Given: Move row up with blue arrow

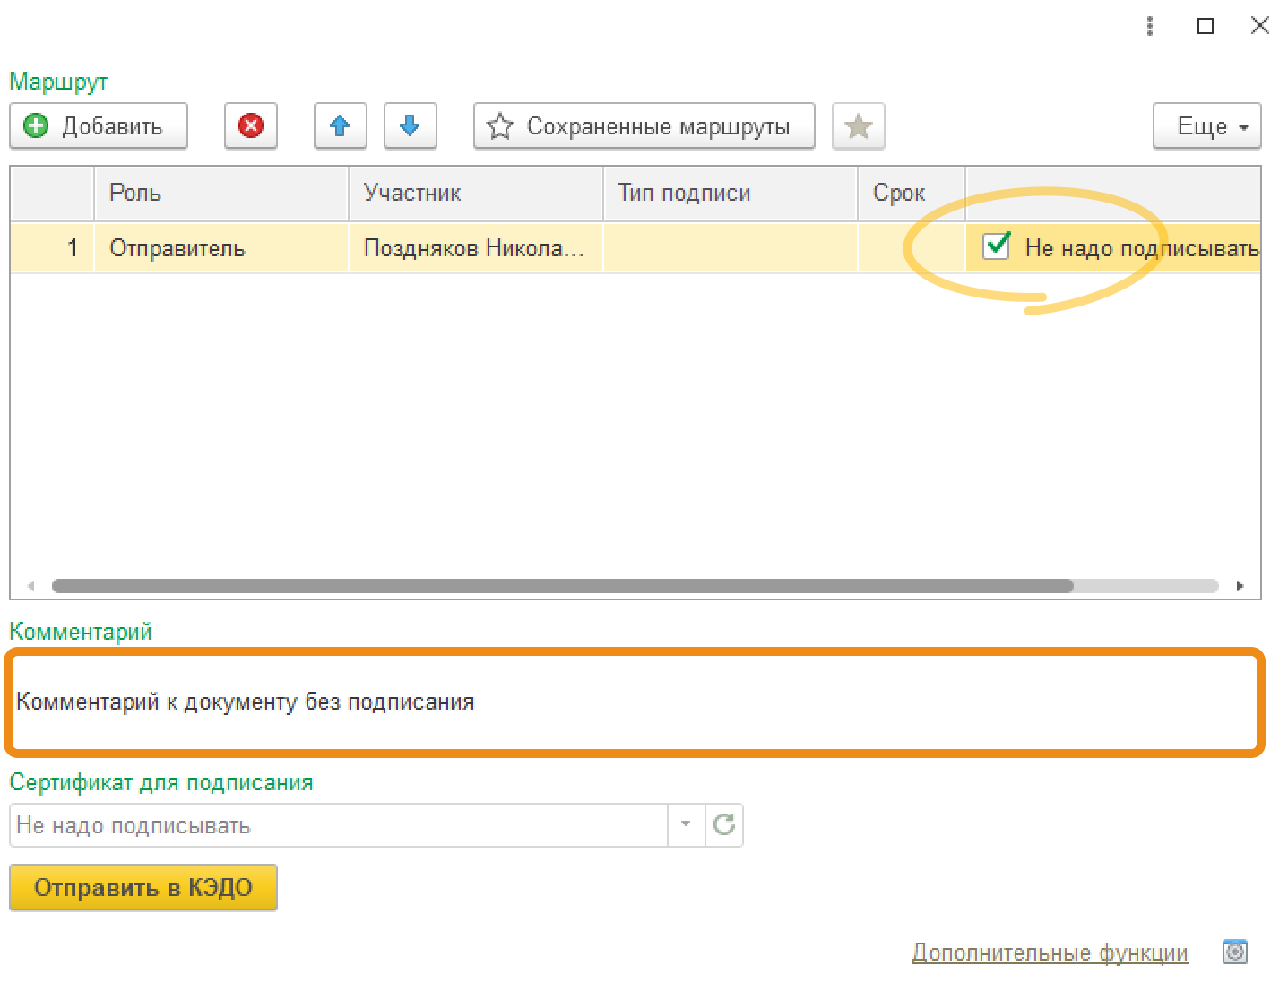Looking at the screenshot, I should (340, 125).
